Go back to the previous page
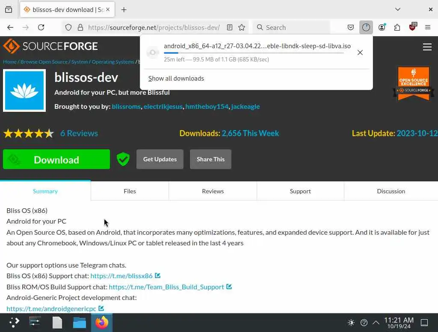The width and height of the screenshot is (438, 332). (10, 27)
